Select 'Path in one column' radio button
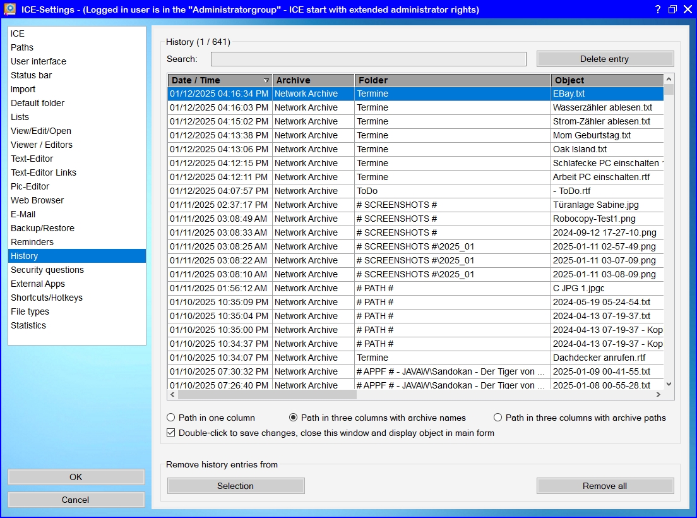 click(171, 418)
